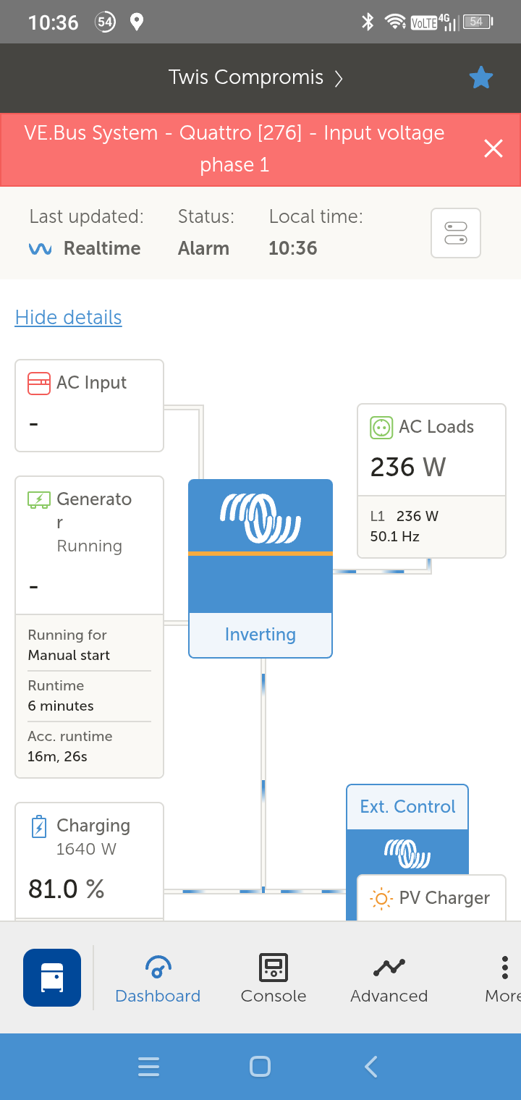Tap the battery charging icon
The width and height of the screenshot is (521, 1100).
click(39, 826)
